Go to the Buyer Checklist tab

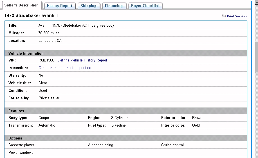tap(145, 6)
